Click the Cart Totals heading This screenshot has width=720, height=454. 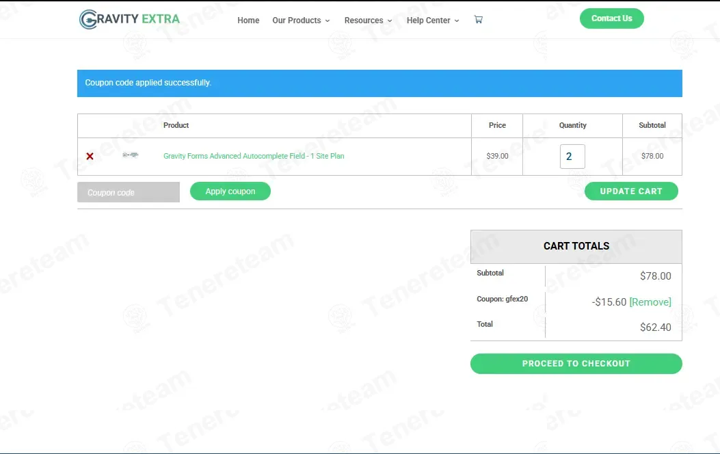pyautogui.click(x=576, y=246)
